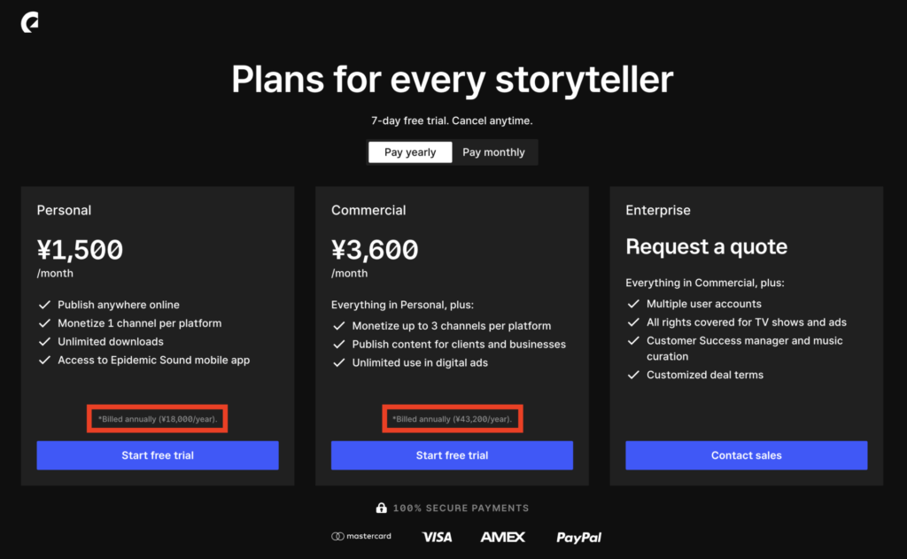Click checkmark beside Multiple user accounts

click(633, 304)
